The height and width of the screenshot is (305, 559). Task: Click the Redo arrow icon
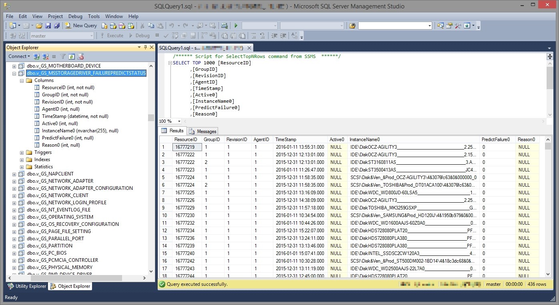click(x=185, y=26)
